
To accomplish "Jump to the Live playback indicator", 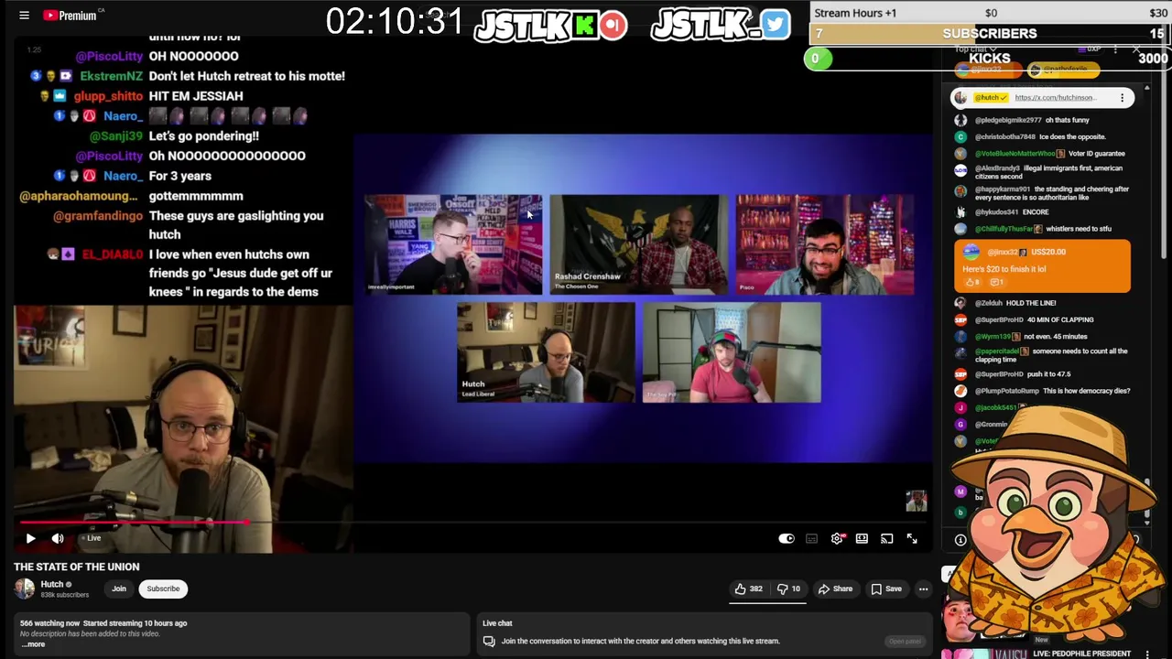I will [91, 538].
